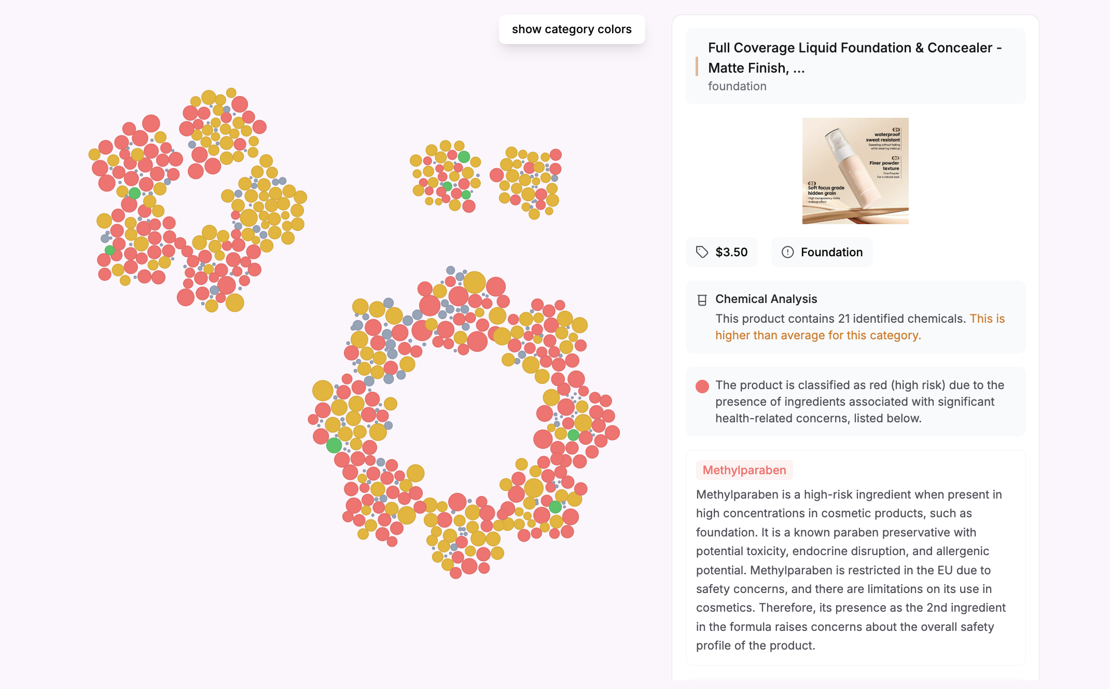The image size is (1110, 689).
Task: Click the high risk classification message text
Action: tap(859, 402)
